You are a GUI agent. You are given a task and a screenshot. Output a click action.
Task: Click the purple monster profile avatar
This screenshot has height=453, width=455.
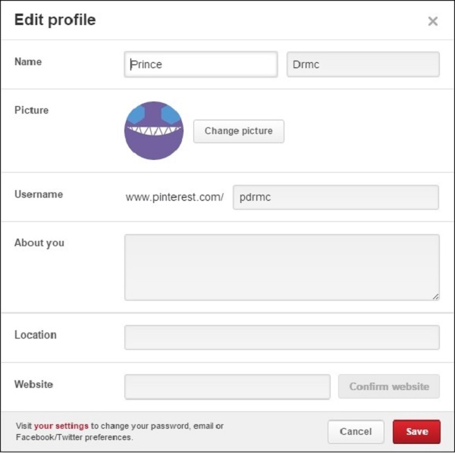coord(154,130)
